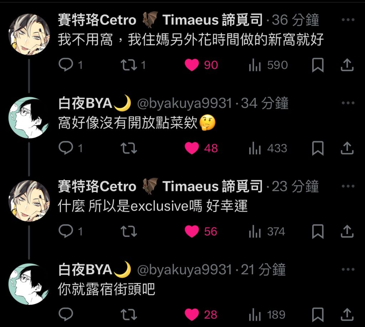Open 賽特珞Cetro profile name on 23-minute tweet
The width and height of the screenshot is (365, 327).
point(97,186)
